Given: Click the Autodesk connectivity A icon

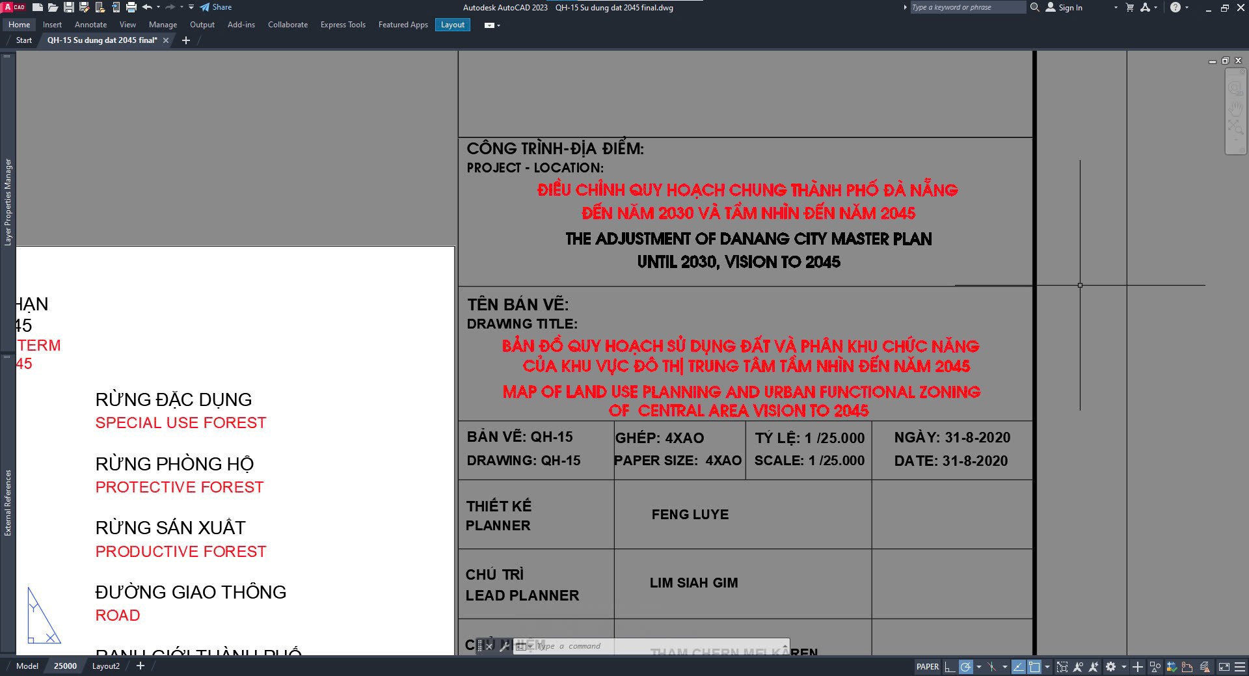Looking at the screenshot, I should click(1146, 7).
